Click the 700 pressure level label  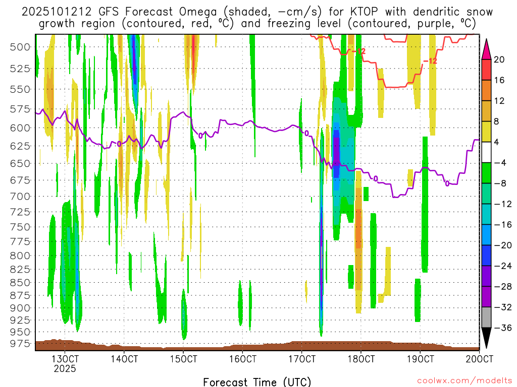tap(20, 197)
